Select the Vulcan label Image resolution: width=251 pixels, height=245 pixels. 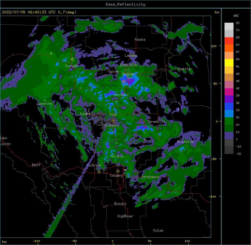point(158,230)
